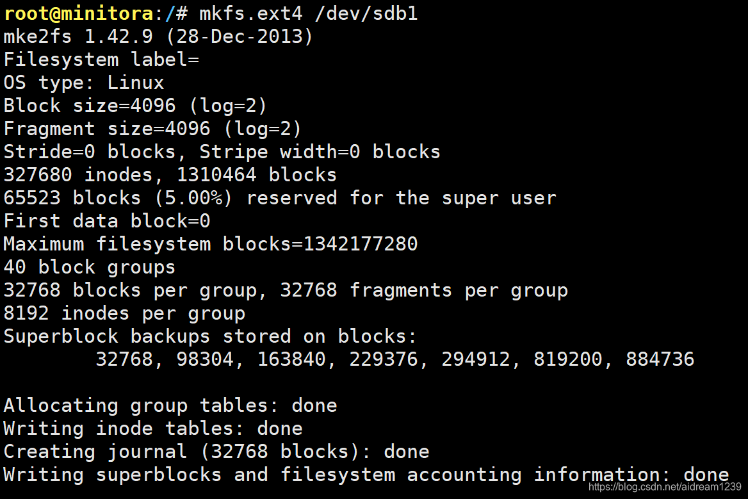Click the 'root@minitora' prompt text
The image size is (748, 499).
[79, 13]
